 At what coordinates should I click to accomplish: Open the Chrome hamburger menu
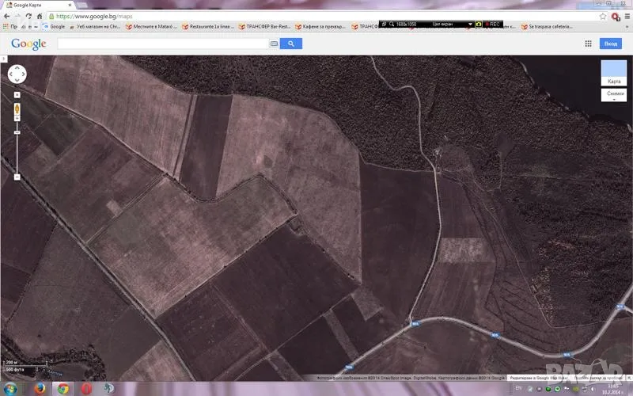(x=626, y=16)
